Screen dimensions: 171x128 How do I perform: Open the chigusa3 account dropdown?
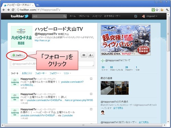click(x=152, y=16)
